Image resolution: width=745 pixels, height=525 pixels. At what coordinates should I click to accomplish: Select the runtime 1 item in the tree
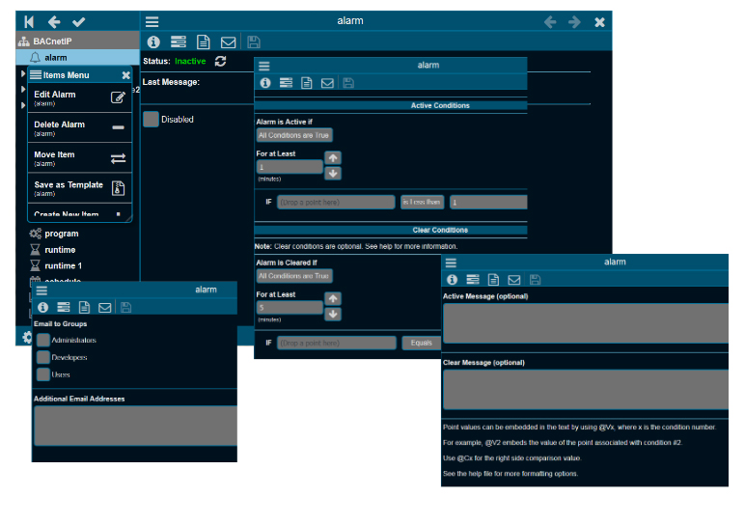click(x=63, y=265)
